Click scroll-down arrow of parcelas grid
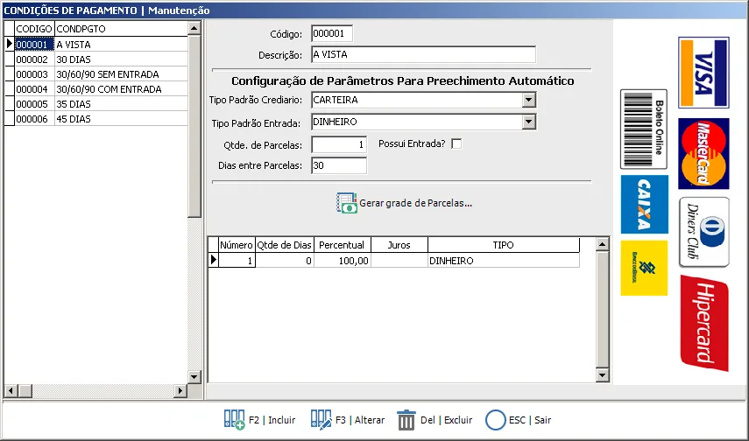Viewport: 749px width, 441px height. tap(603, 375)
